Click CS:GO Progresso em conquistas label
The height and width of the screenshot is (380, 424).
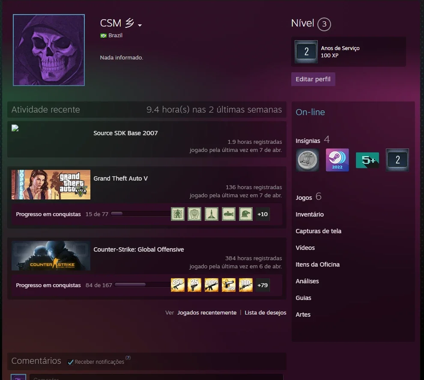point(48,285)
